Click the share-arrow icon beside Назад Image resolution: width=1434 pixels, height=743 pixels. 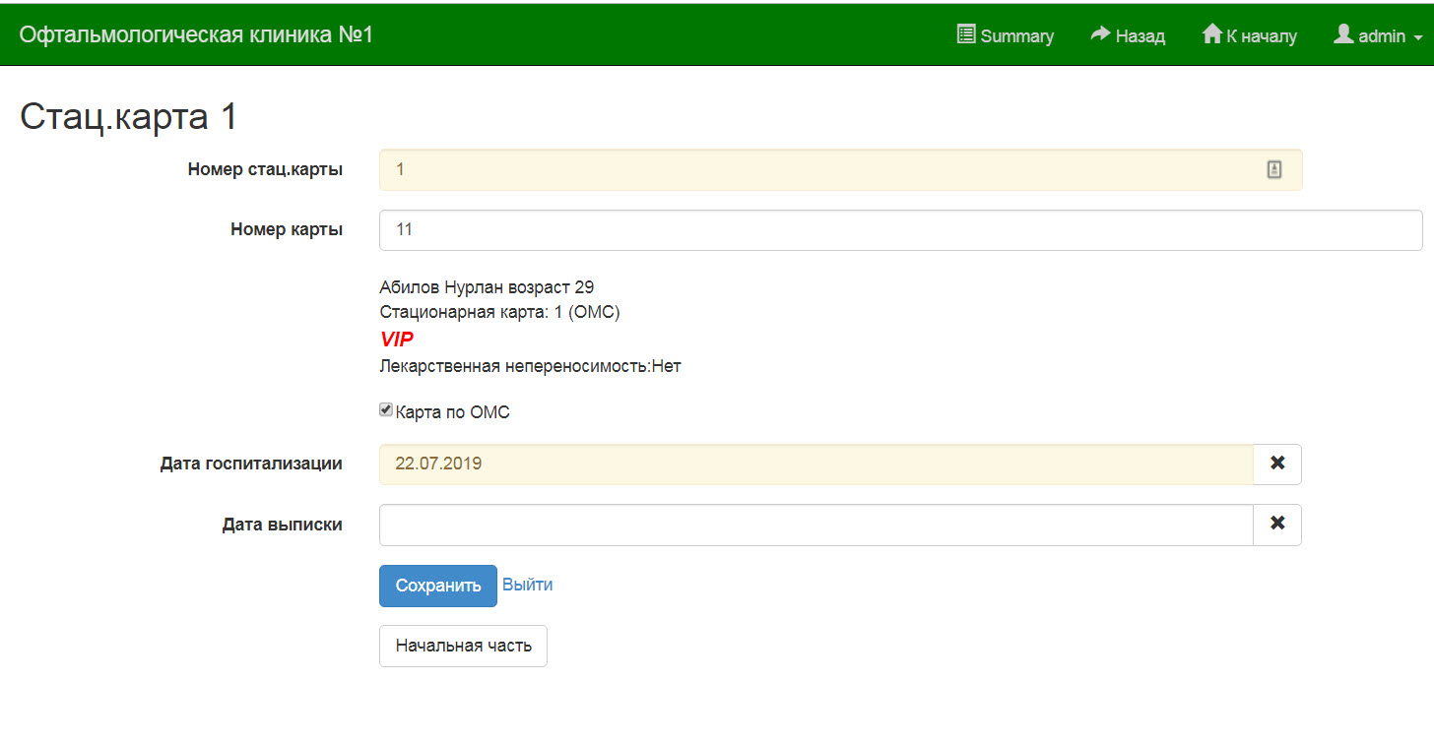point(1100,34)
